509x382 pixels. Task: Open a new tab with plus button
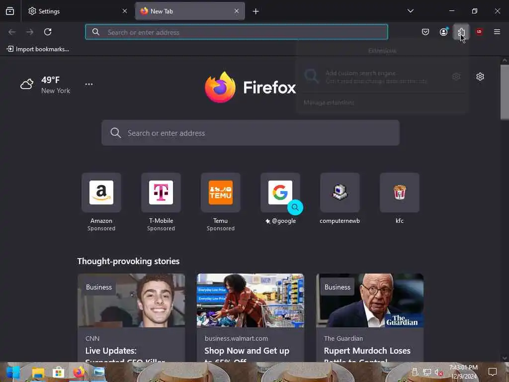click(256, 11)
